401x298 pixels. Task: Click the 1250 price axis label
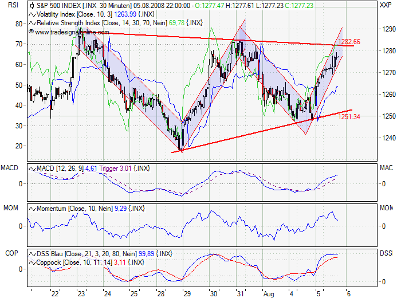pos(389,116)
